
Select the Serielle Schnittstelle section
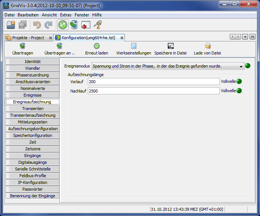point(32,169)
